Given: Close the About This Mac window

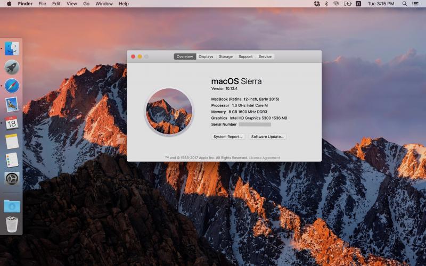Looking at the screenshot, I should click(133, 56).
